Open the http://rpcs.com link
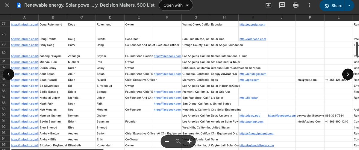This screenshot has height=150, width=359. pos(249,80)
